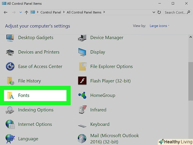Viewport: 193px width, 145px height.
Task: Expand the address bar history dropdown
Action: pyautogui.click(x=154, y=12)
